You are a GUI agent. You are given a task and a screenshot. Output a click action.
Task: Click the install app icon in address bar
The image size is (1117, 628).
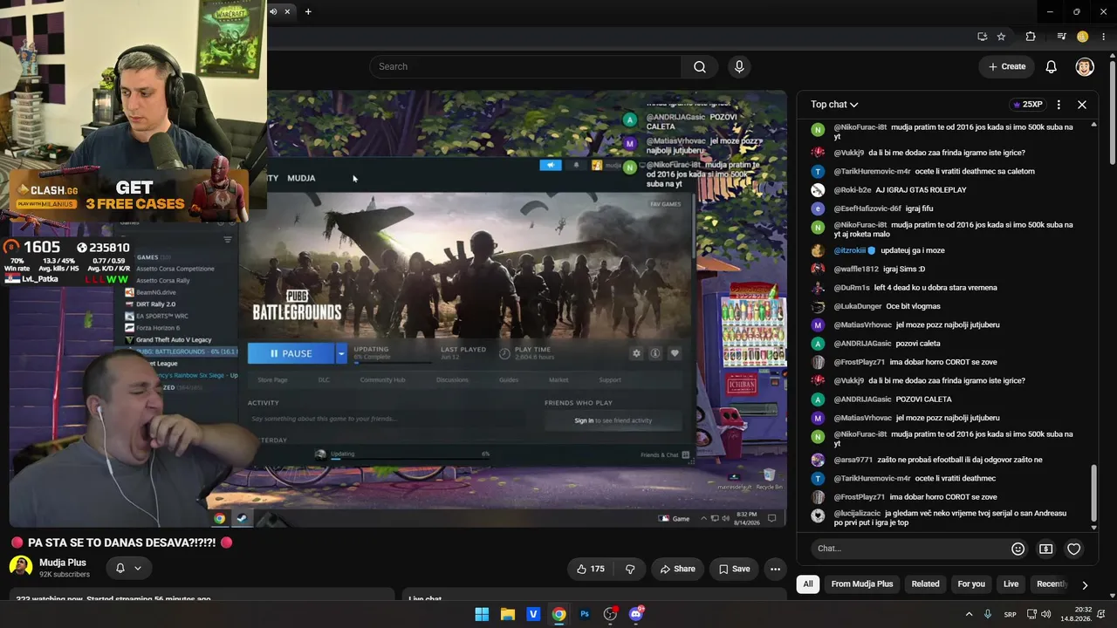coord(982,37)
